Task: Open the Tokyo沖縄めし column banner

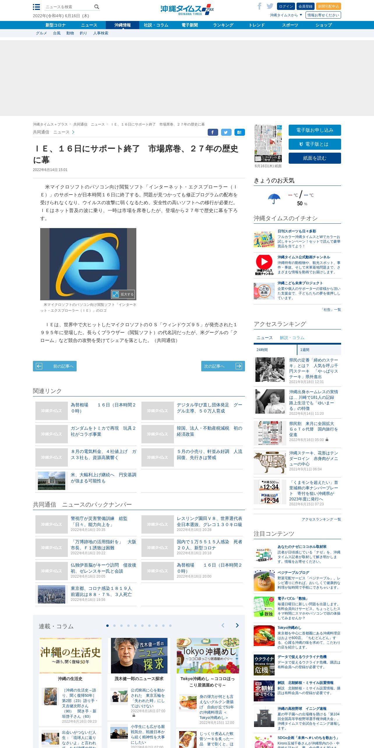Action: tap(208, 655)
